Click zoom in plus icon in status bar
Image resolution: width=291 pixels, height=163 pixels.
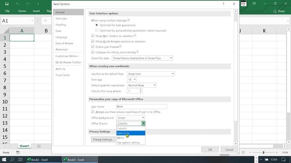point(277,153)
